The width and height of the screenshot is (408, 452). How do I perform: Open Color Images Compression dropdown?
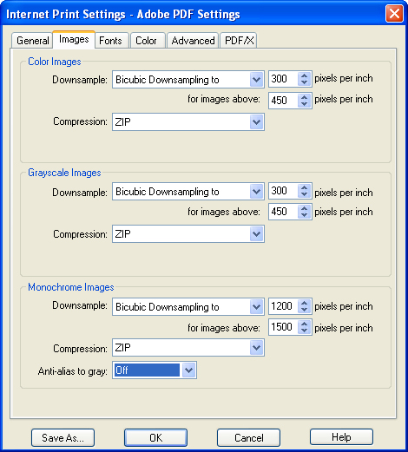pyautogui.click(x=188, y=122)
